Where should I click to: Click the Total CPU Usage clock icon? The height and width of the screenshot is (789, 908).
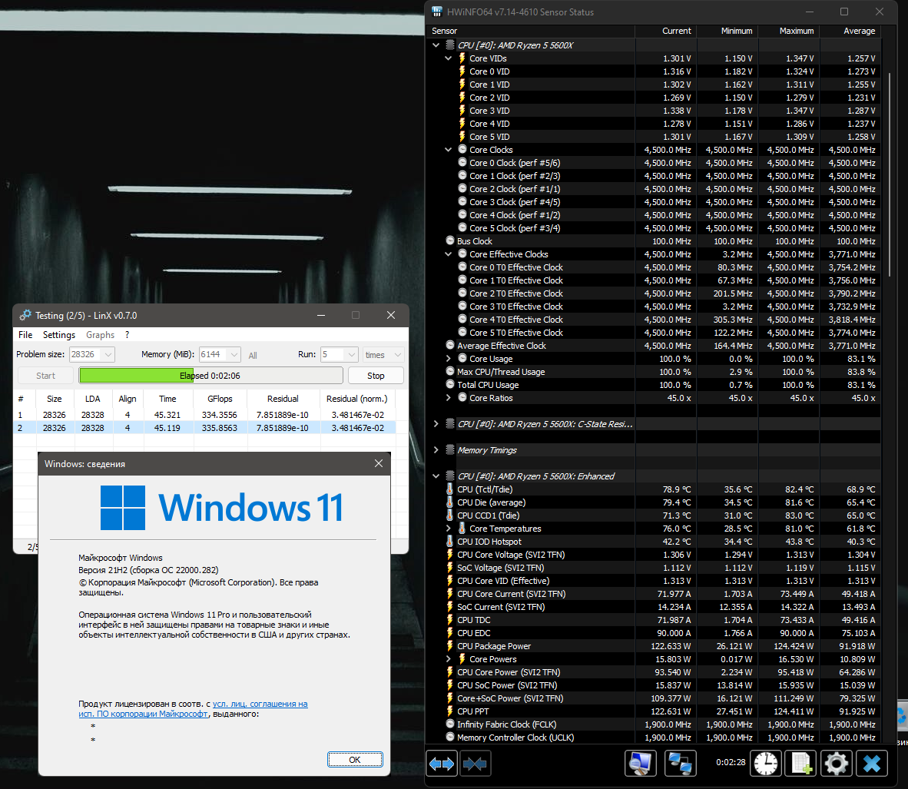click(x=450, y=384)
